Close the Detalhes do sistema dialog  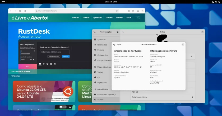coord(183,44)
